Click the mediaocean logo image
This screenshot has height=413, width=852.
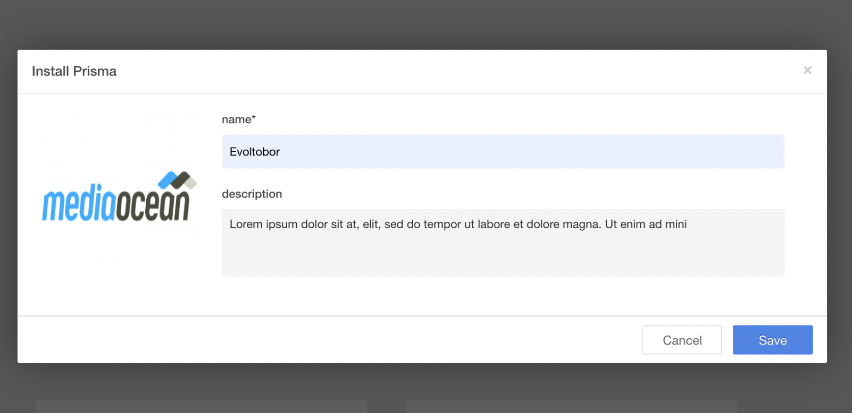[120, 196]
